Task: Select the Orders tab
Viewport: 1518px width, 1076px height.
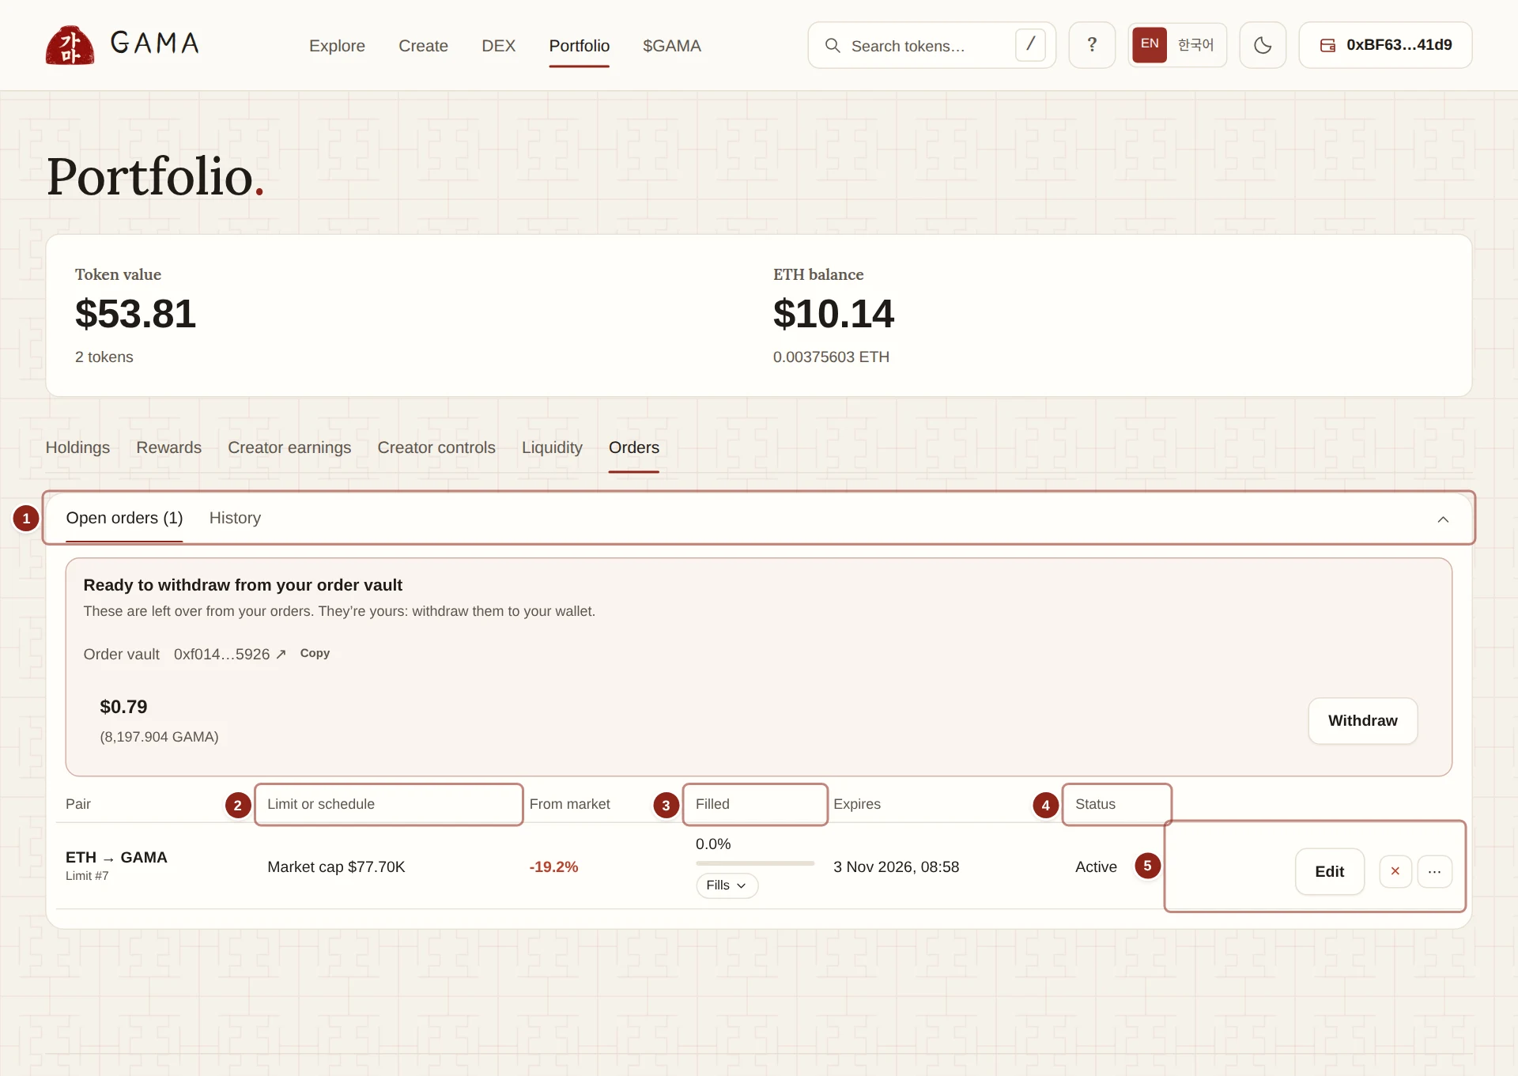Action: pyautogui.click(x=633, y=447)
